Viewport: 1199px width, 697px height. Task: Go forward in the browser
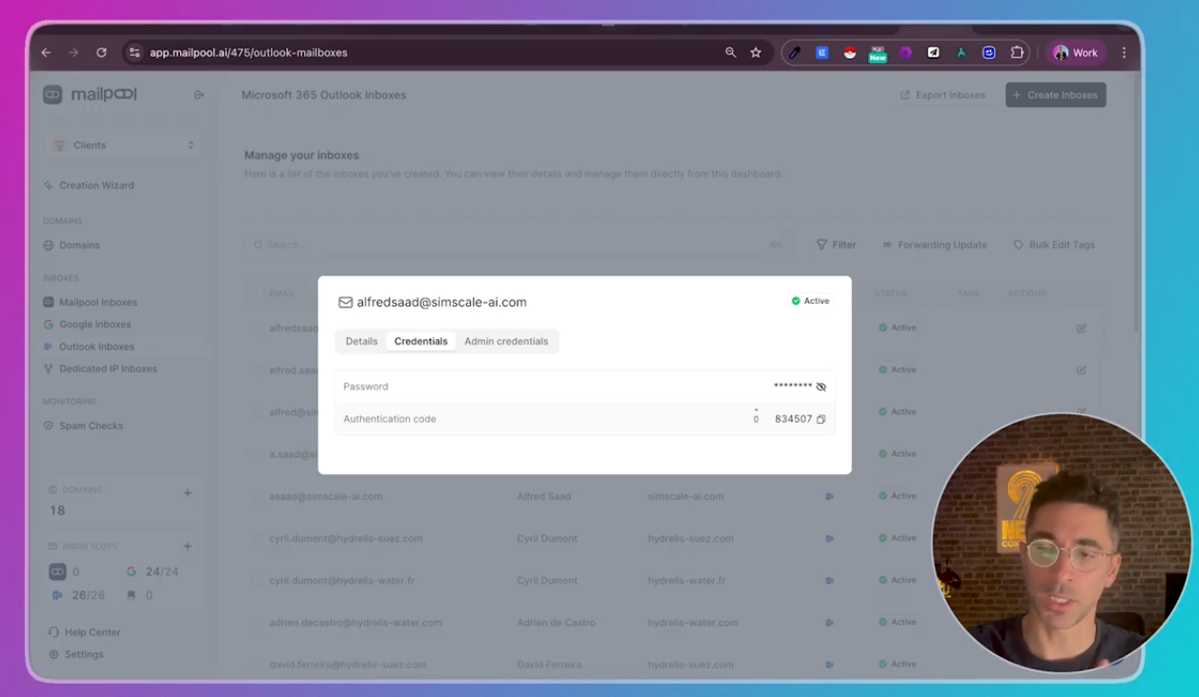pos(73,52)
